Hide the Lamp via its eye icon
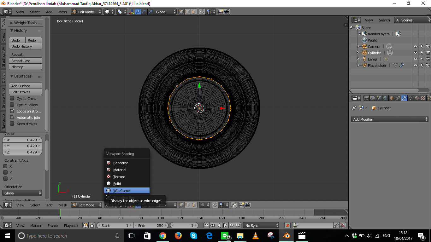The width and height of the screenshot is (431, 242). click(x=416, y=59)
